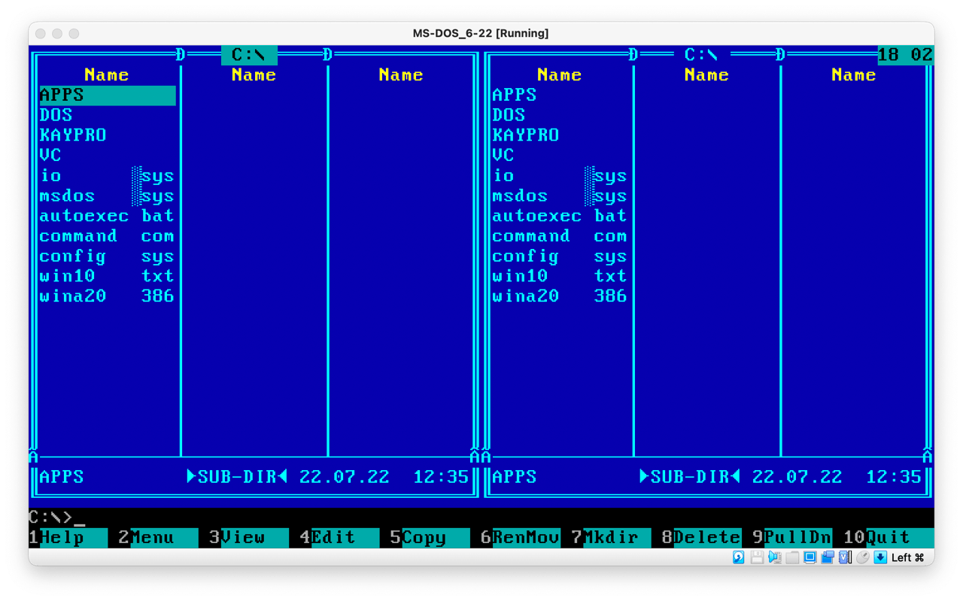Select config sys in right panel
The height and width of the screenshot is (601, 963).
tap(560, 256)
